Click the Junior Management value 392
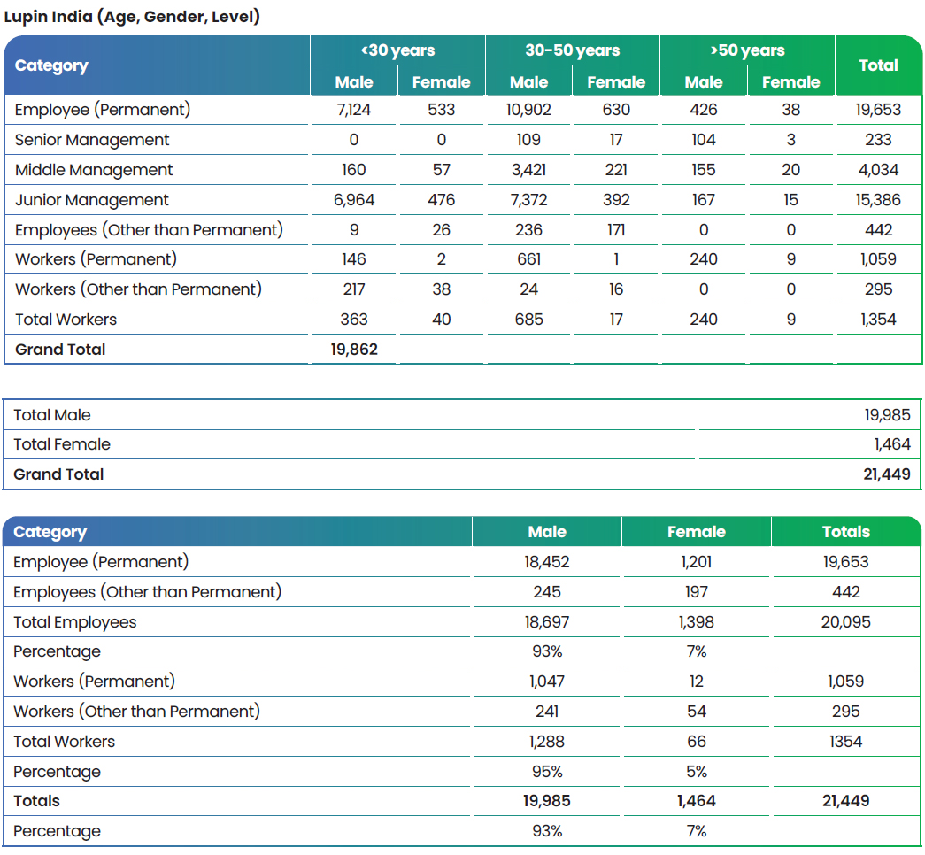925x855 pixels. click(616, 200)
